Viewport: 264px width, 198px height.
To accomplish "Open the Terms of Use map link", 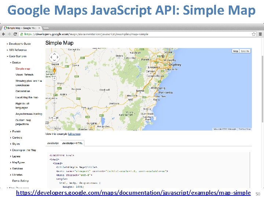I will click(245, 129).
